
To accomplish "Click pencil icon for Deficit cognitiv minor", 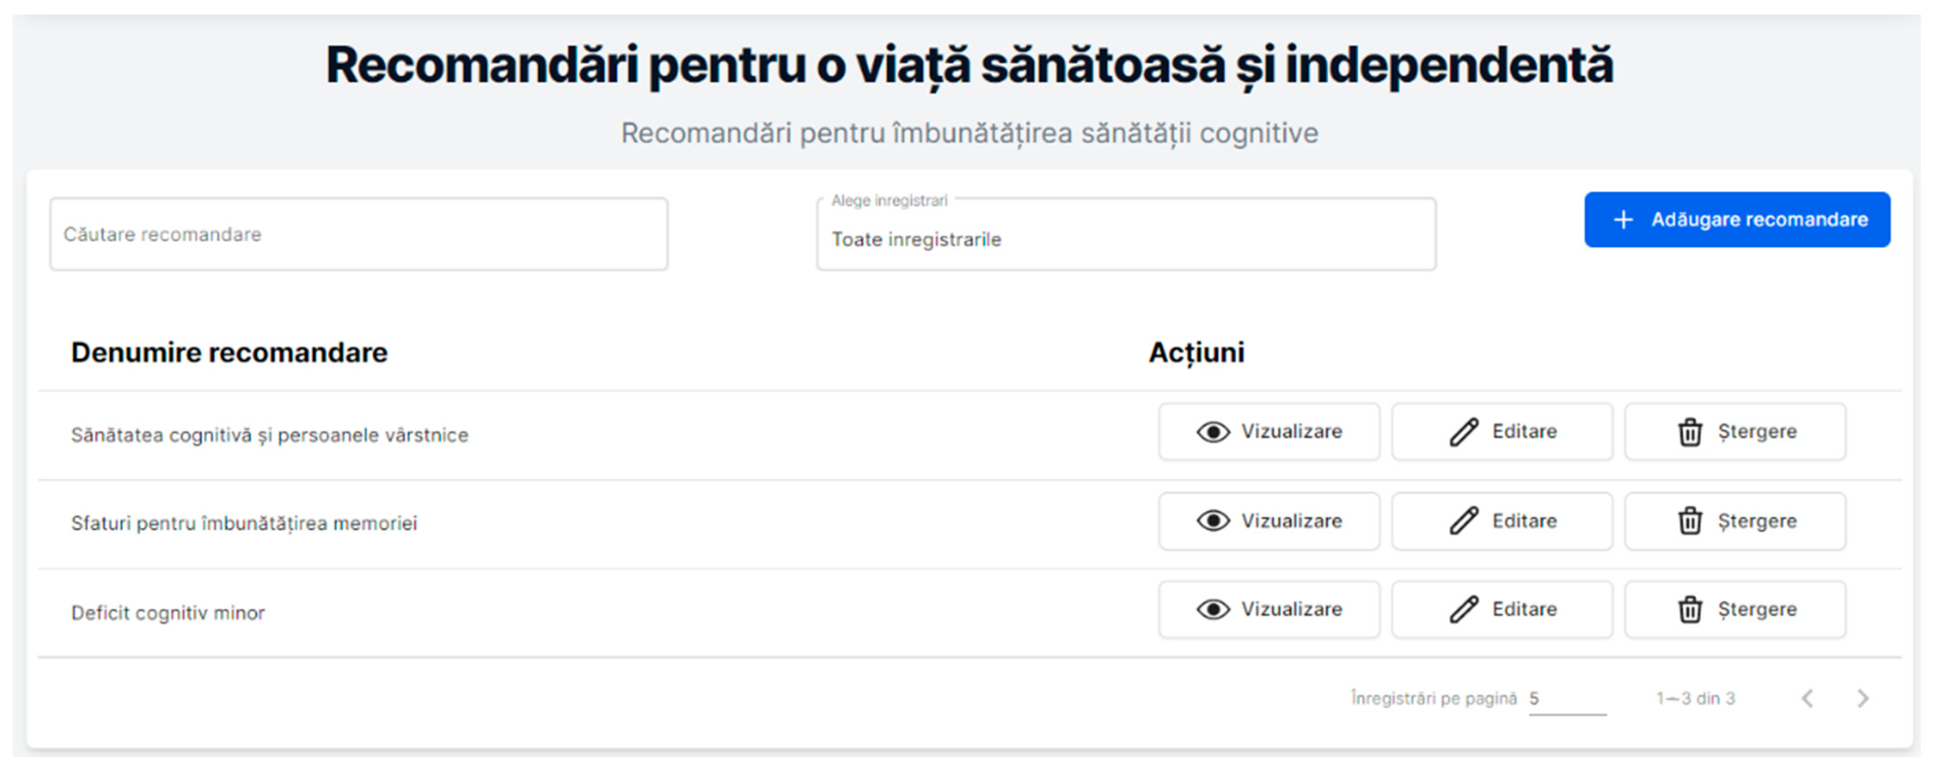I will pyautogui.click(x=1463, y=609).
